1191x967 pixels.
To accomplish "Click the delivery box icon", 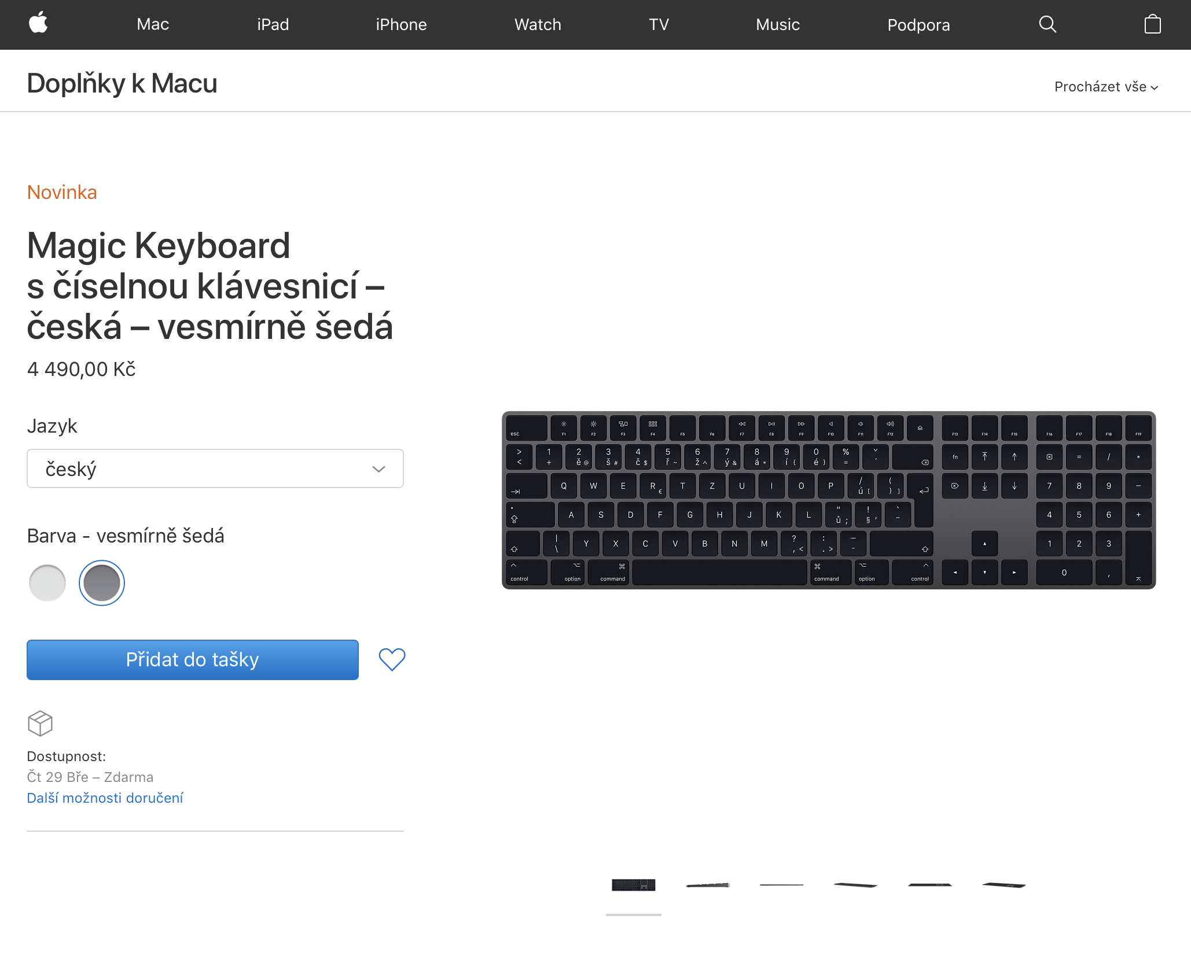I will click(40, 723).
